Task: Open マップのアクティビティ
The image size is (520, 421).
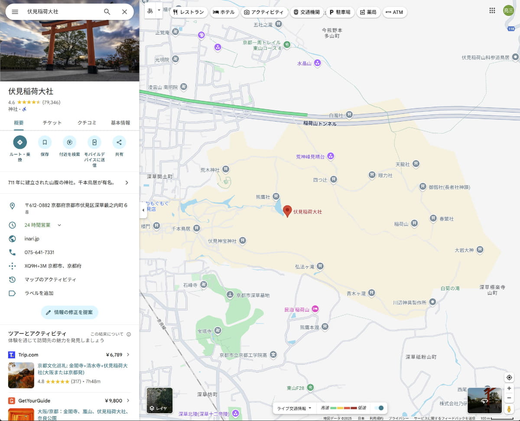Action: (50, 280)
